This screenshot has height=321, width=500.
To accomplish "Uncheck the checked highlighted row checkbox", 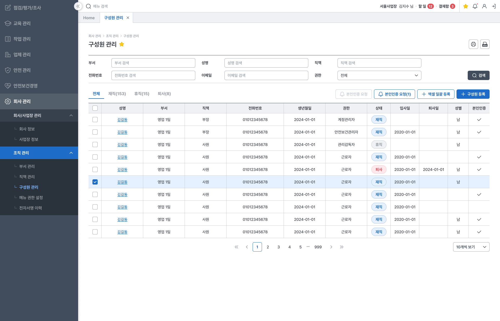I will (95, 182).
